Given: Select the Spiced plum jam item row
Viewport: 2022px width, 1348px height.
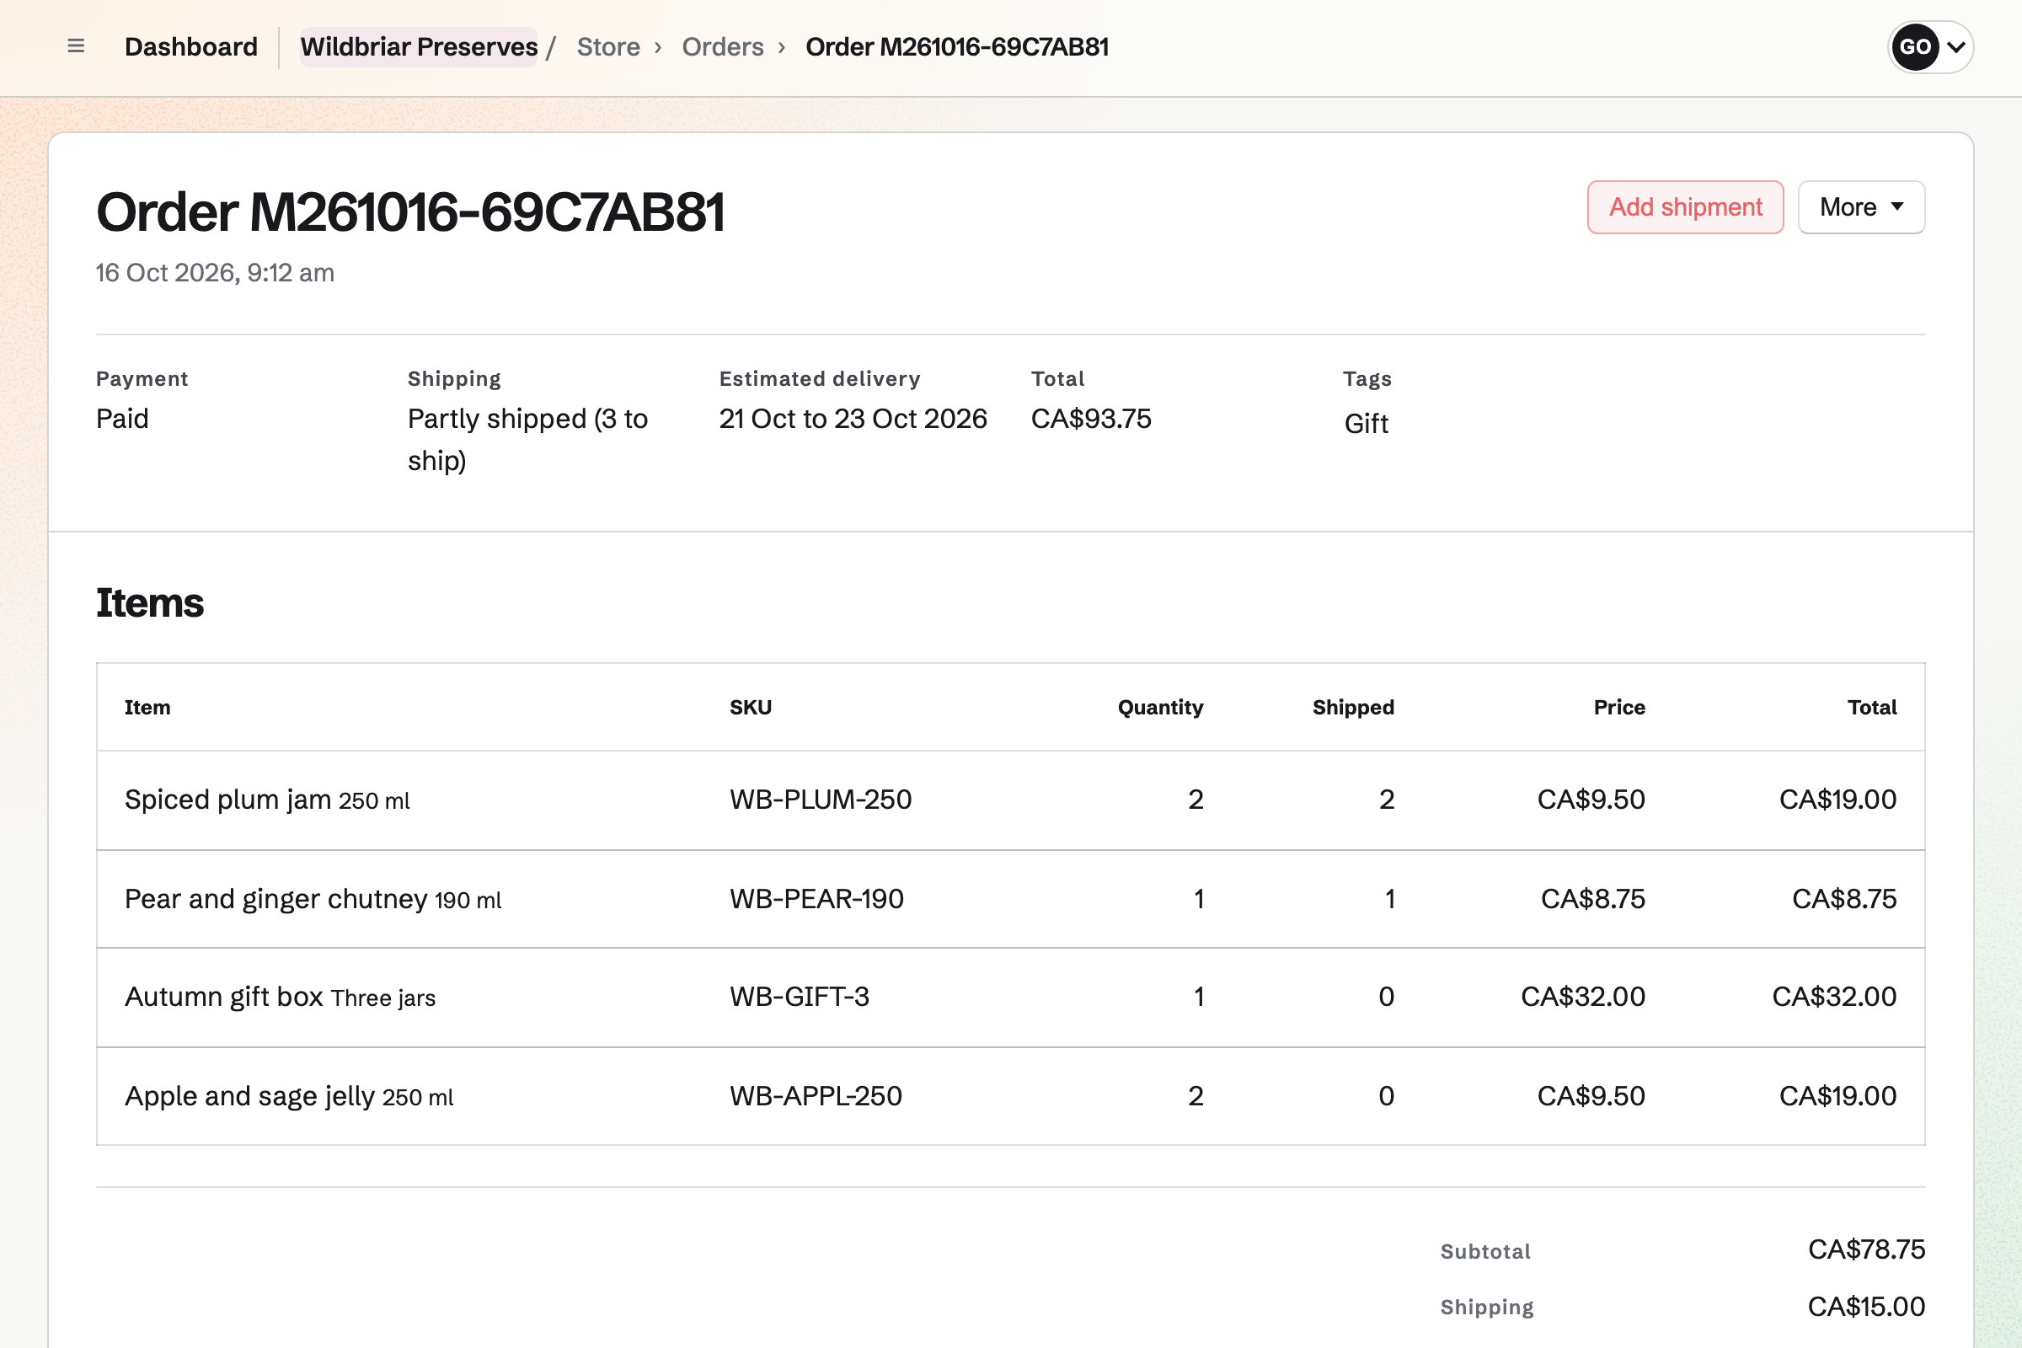Looking at the screenshot, I should click(1010, 800).
